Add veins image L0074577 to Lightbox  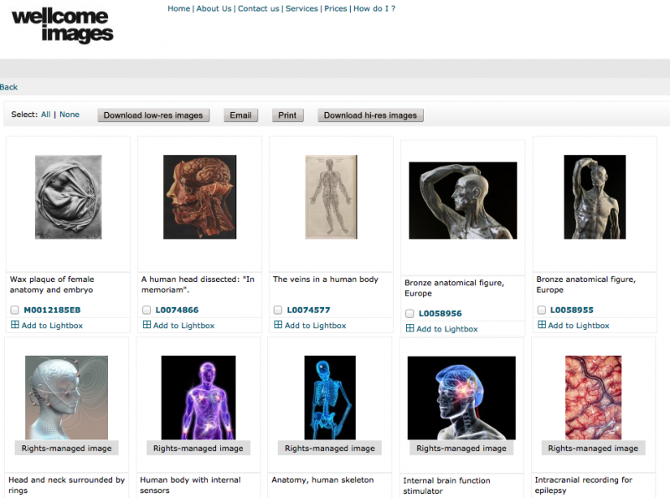click(x=316, y=326)
